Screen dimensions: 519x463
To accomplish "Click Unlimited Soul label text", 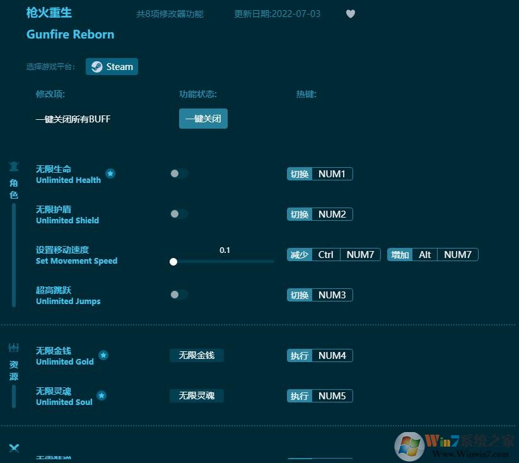I will [64, 402].
